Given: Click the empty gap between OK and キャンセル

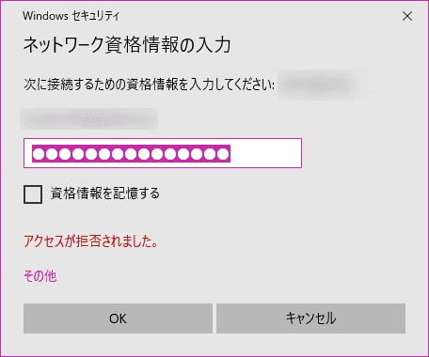Looking at the screenshot, I should [214, 318].
